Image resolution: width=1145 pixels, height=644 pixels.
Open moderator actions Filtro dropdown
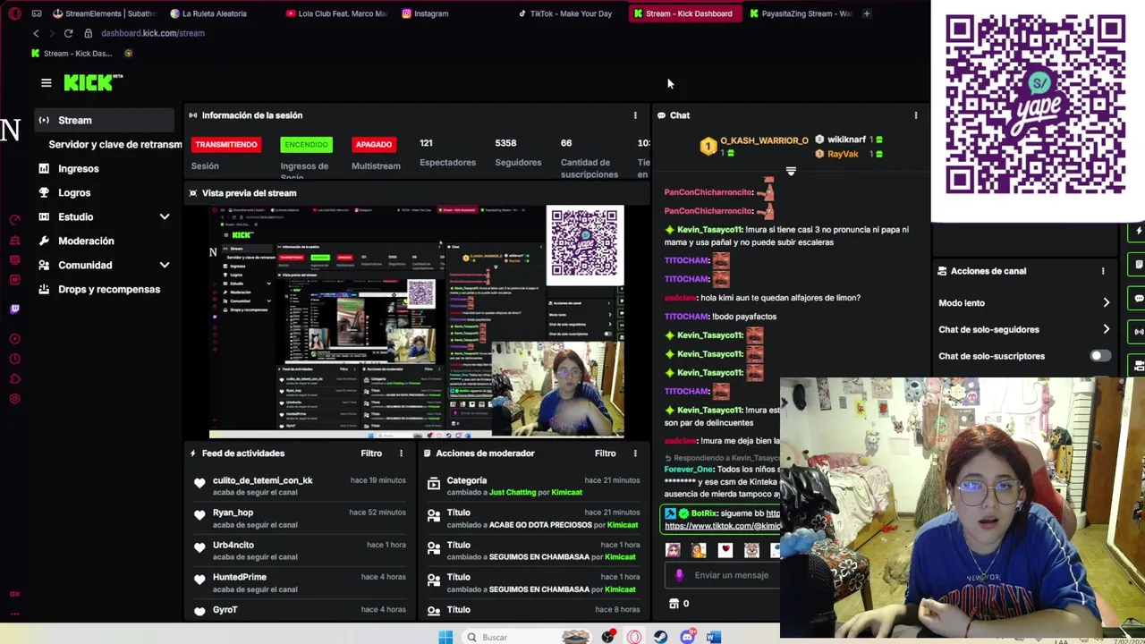coord(606,453)
